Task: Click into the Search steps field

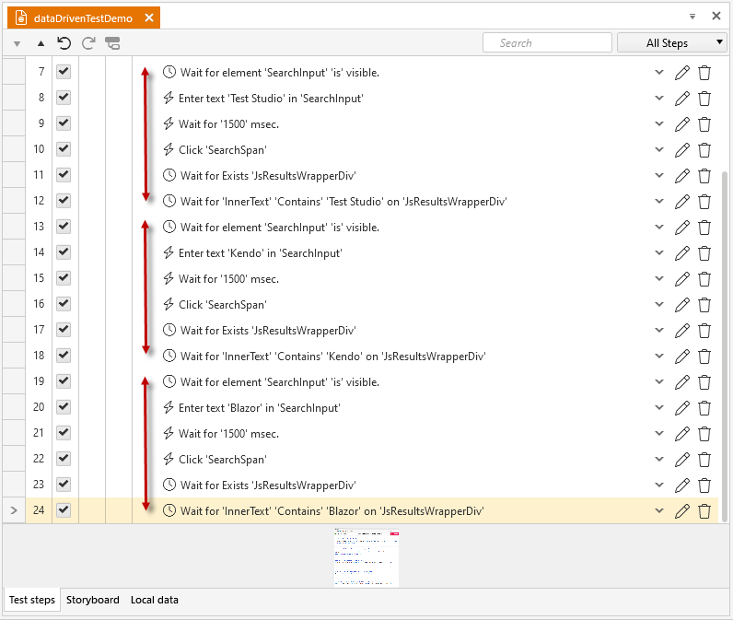Action: point(547,43)
